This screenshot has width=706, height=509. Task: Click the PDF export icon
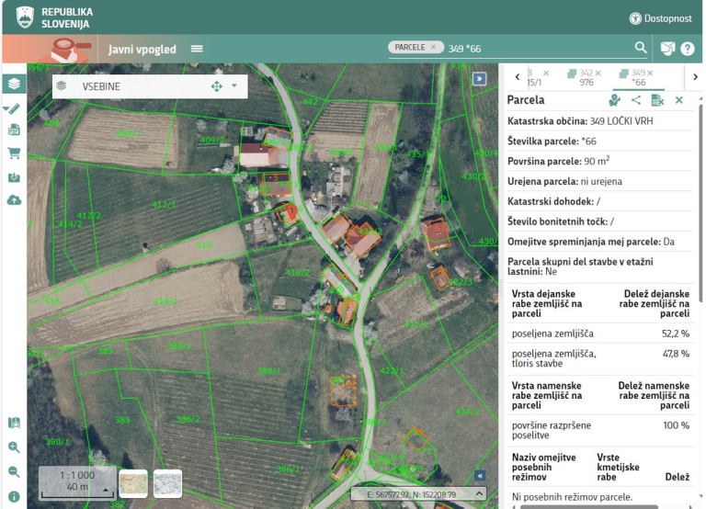pos(14,130)
